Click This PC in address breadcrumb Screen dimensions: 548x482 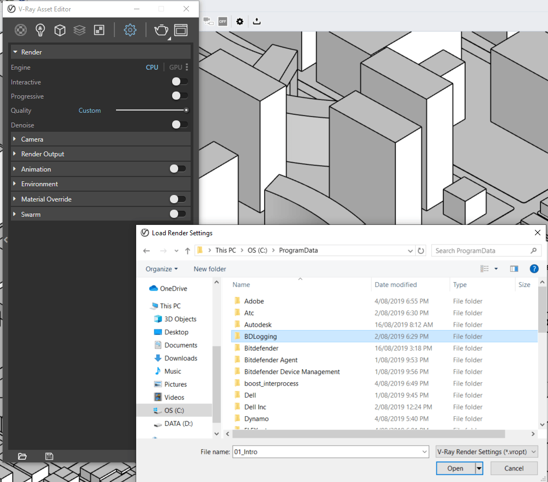pyautogui.click(x=226, y=251)
